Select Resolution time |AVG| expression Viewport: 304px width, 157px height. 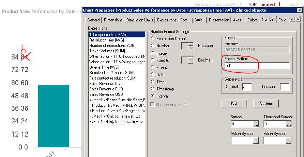[107, 40]
